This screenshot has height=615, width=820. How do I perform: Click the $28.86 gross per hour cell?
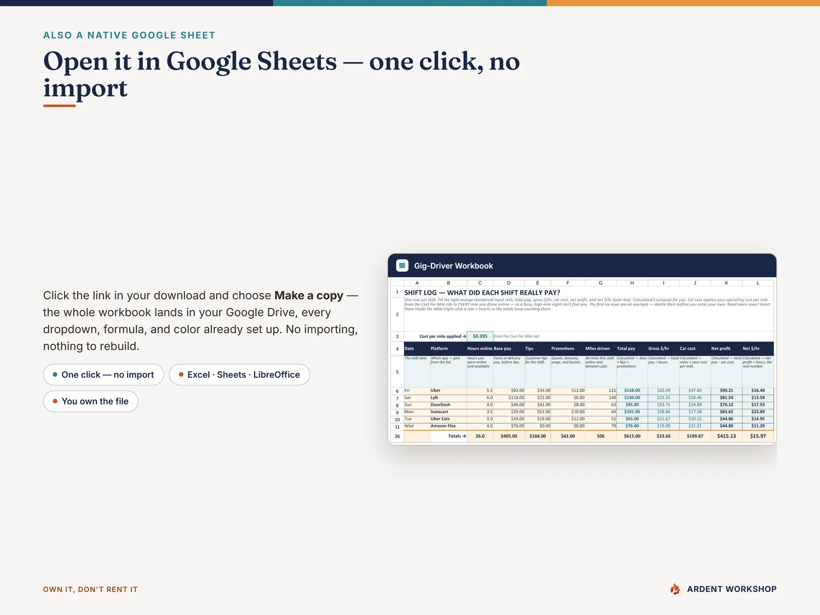click(x=664, y=412)
